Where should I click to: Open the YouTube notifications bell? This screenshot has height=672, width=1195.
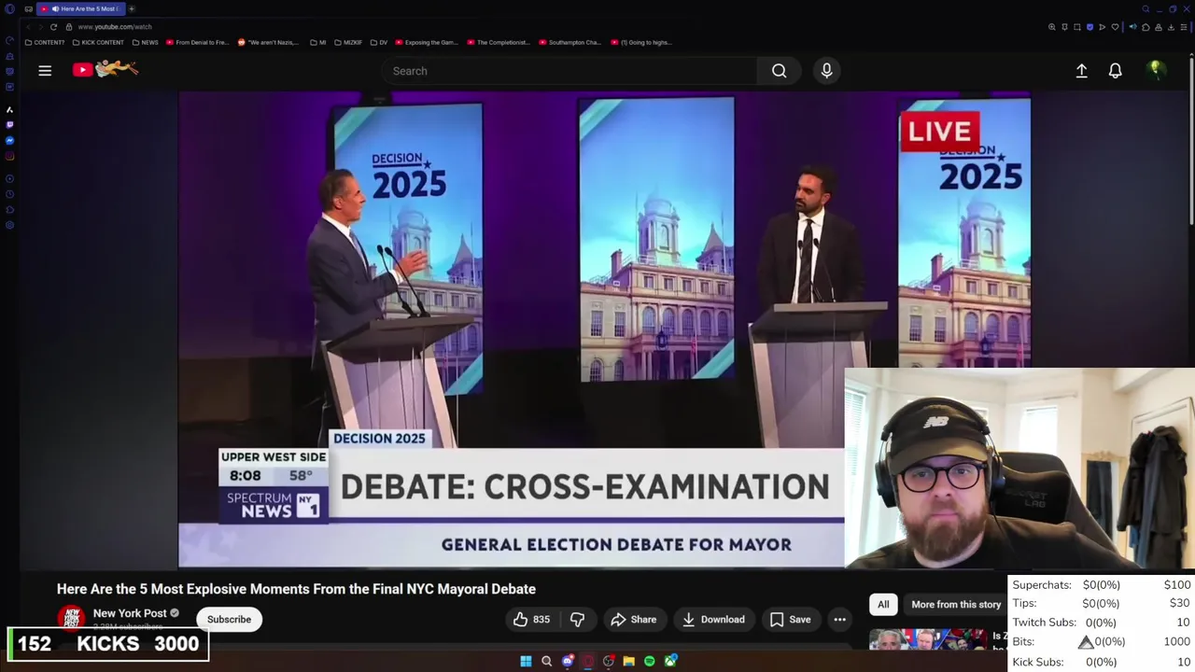coord(1115,71)
